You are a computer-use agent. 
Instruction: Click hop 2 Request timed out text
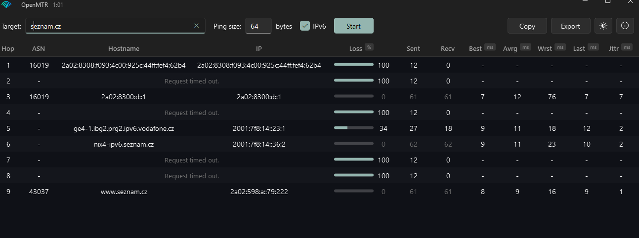(x=192, y=81)
